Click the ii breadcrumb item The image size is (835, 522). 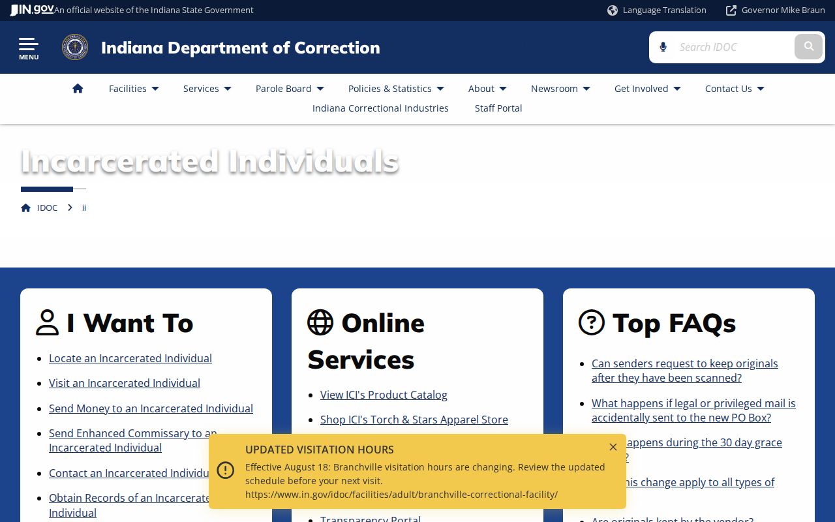[84, 207]
